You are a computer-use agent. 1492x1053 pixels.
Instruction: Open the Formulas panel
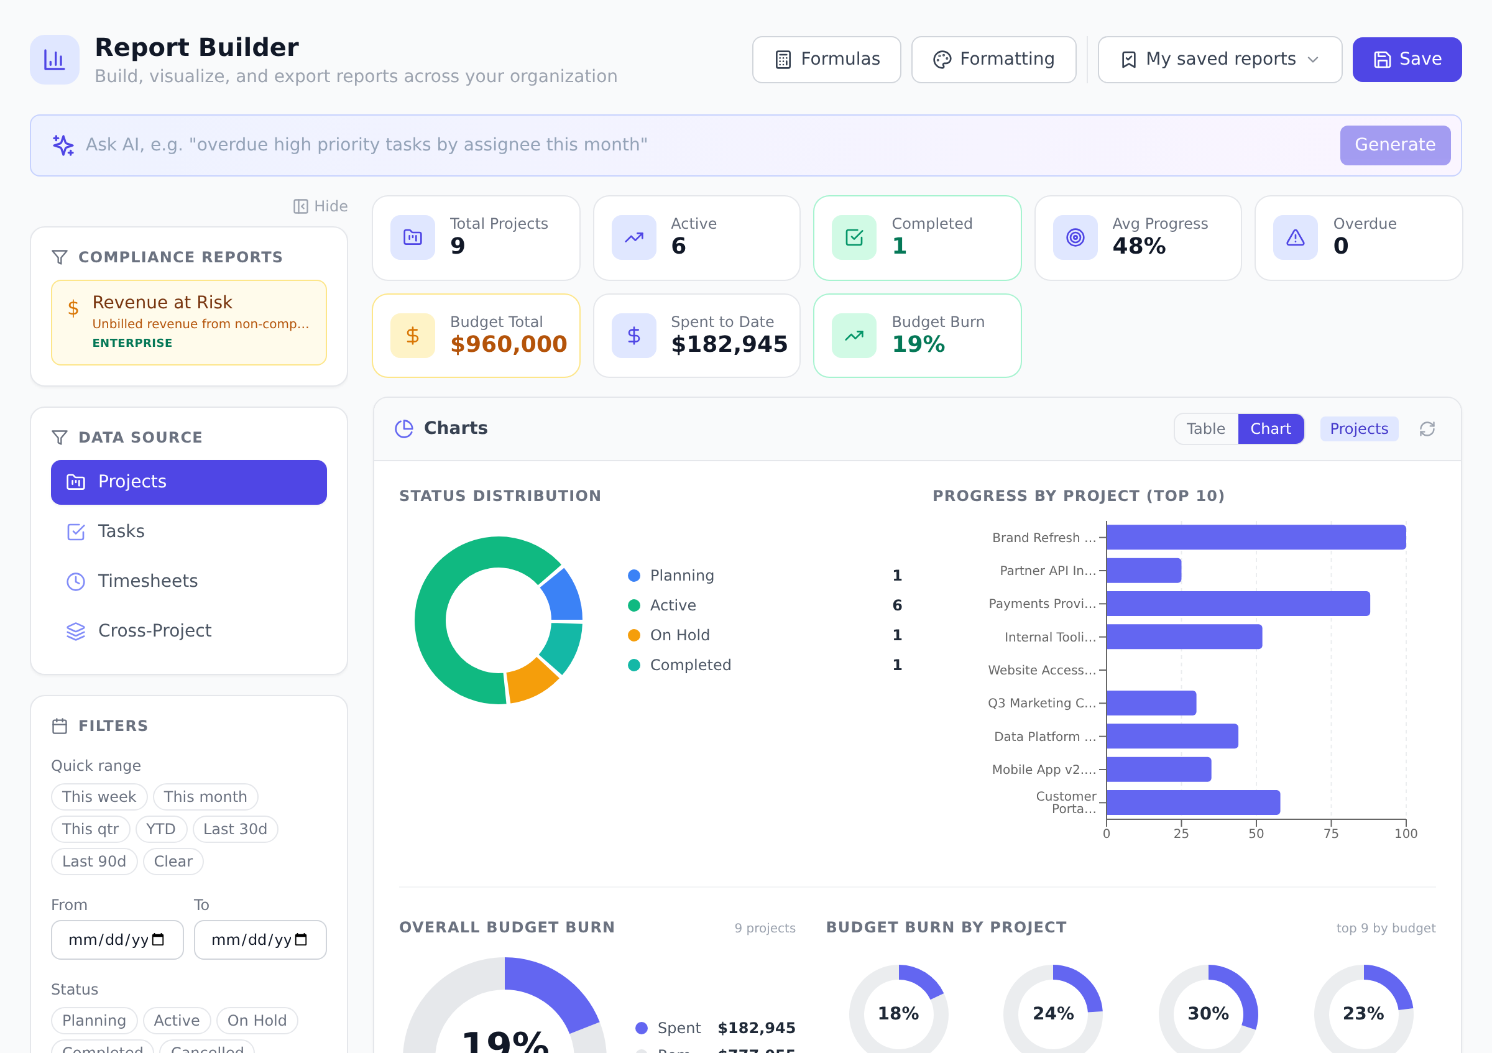[827, 60]
